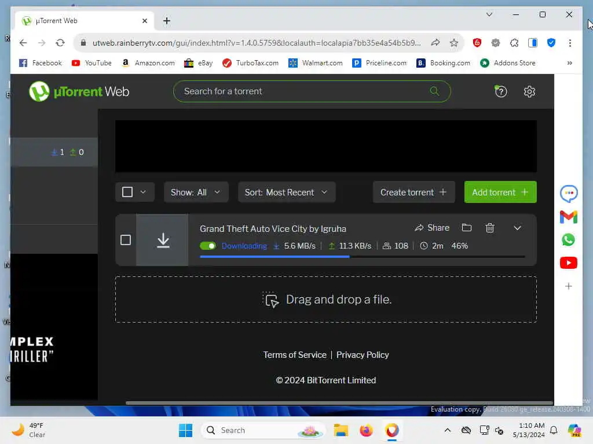Image resolution: width=593 pixels, height=444 pixels.
Task: Open the Sort: Most Recent dropdown
Action: point(287,192)
